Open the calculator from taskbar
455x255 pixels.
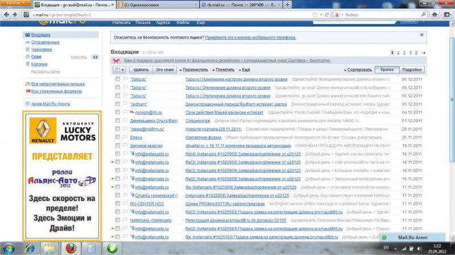(x=91, y=248)
